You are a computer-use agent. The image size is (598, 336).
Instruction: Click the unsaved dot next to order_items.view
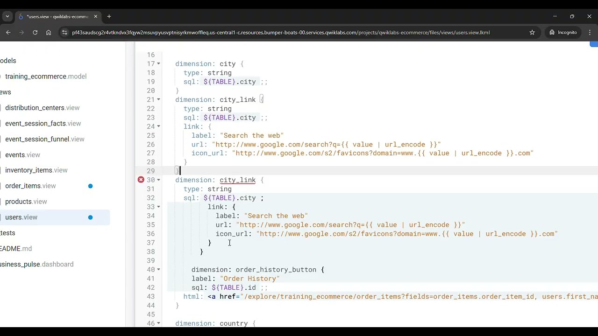[91, 186]
